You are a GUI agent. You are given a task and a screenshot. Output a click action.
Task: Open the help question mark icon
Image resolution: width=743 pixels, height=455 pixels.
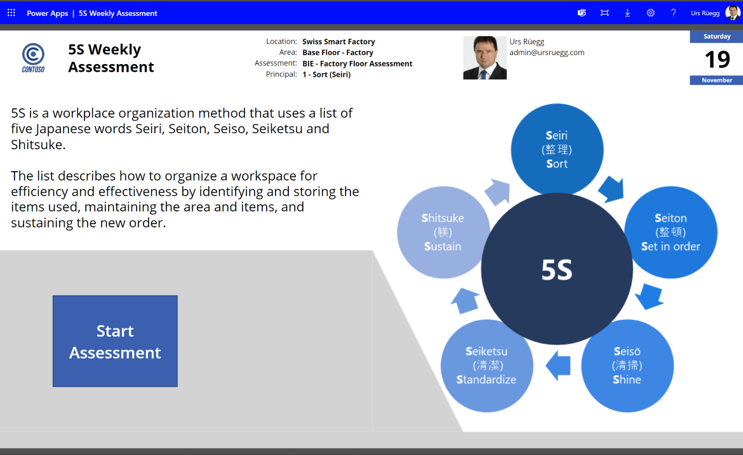tap(673, 13)
